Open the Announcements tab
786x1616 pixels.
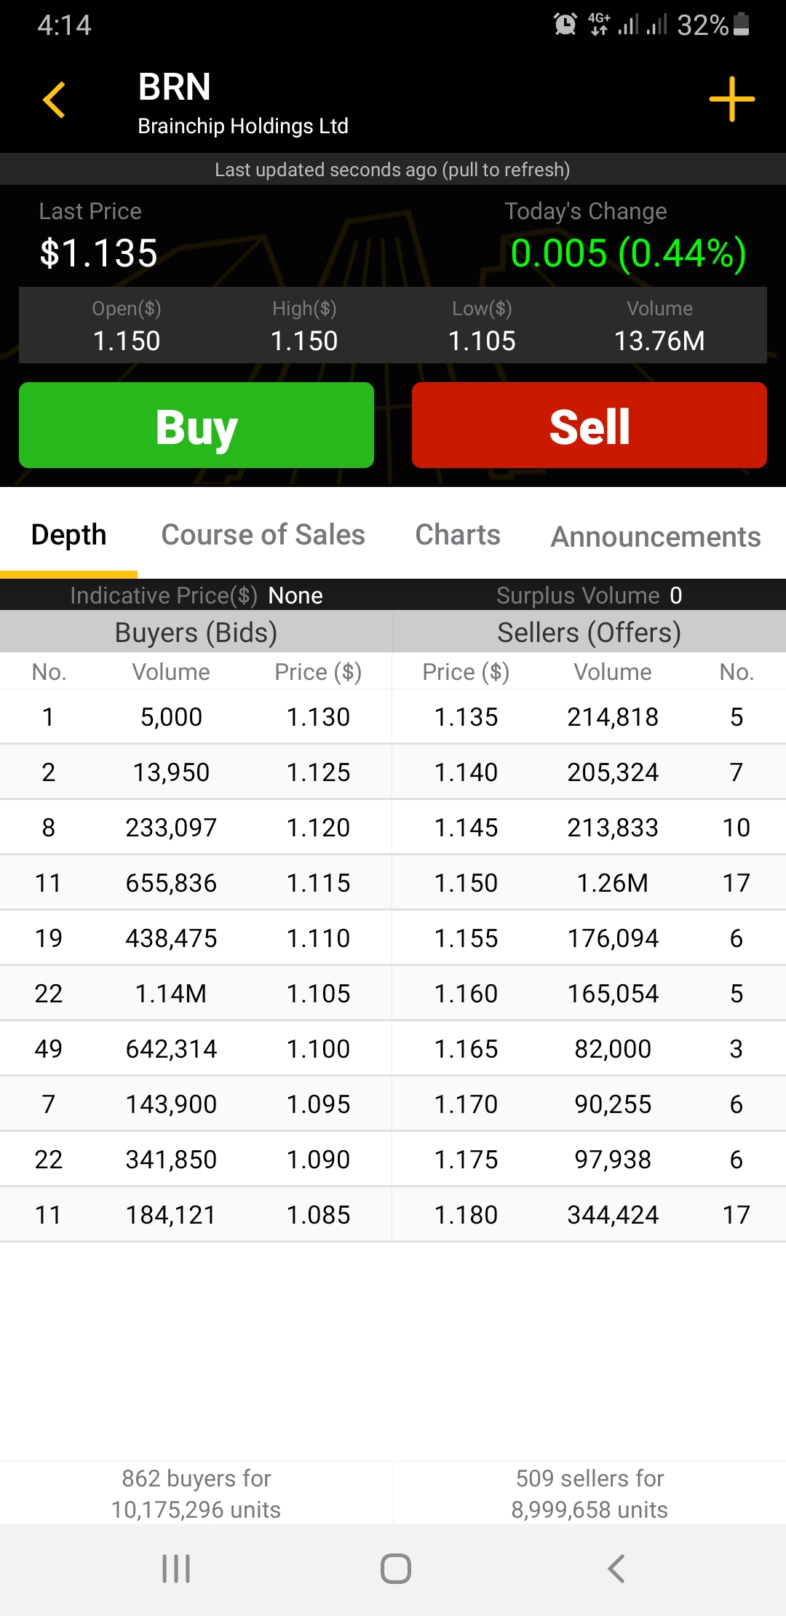(655, 537)
